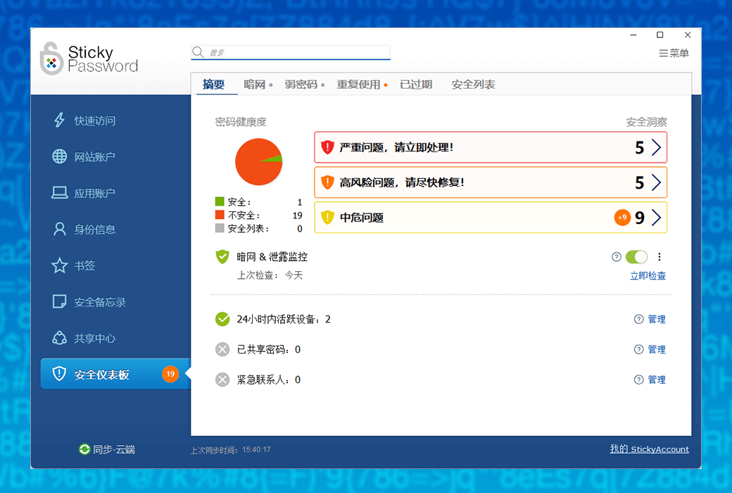Click orange 不安全 legend swatch
Screen dimensions: 732x493
pyautogui.click(x=220, y=215)
